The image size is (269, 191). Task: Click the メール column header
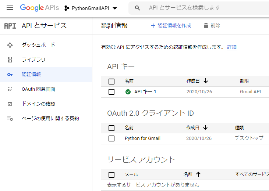131,174
